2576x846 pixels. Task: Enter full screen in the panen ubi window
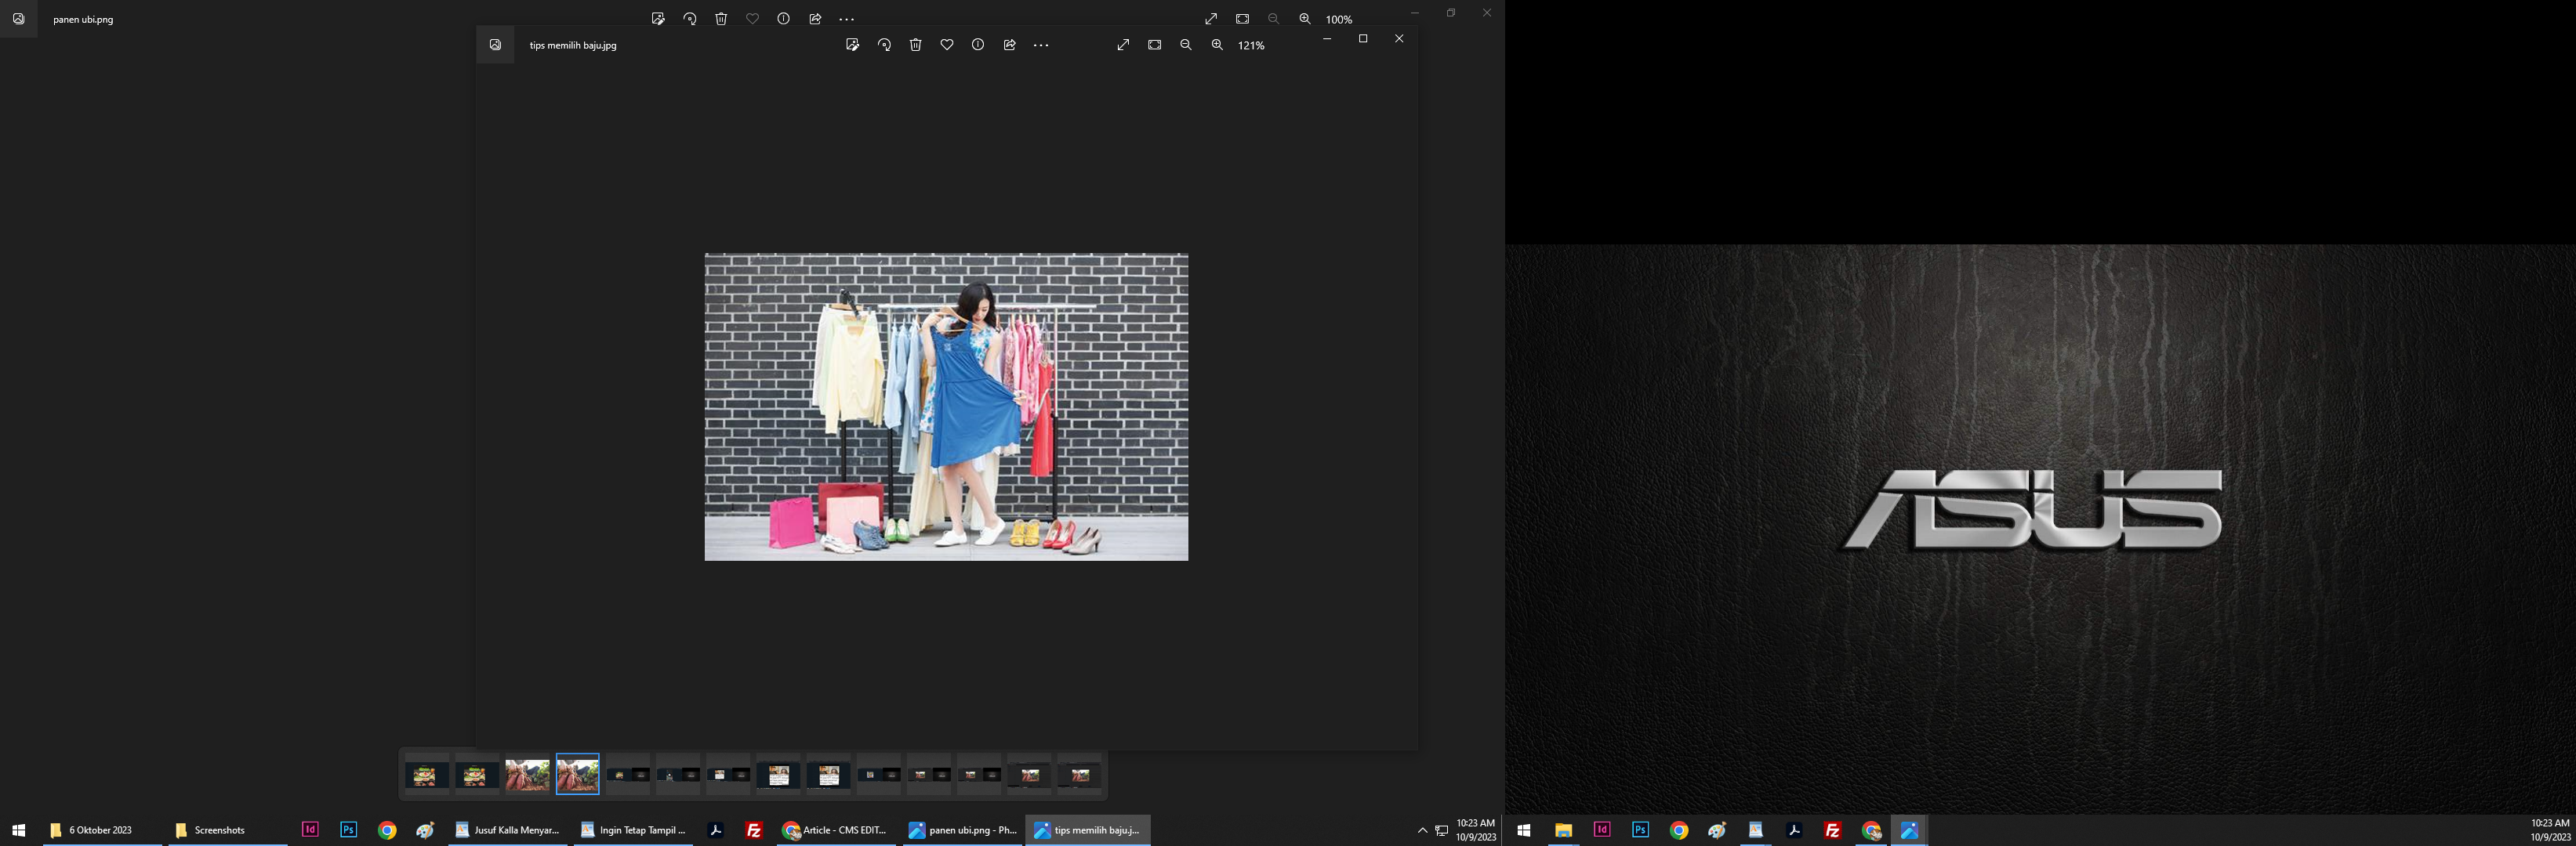pos(1211,19)
